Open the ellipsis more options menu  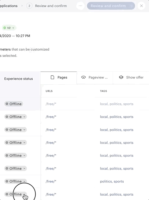(x=80, y=6)
